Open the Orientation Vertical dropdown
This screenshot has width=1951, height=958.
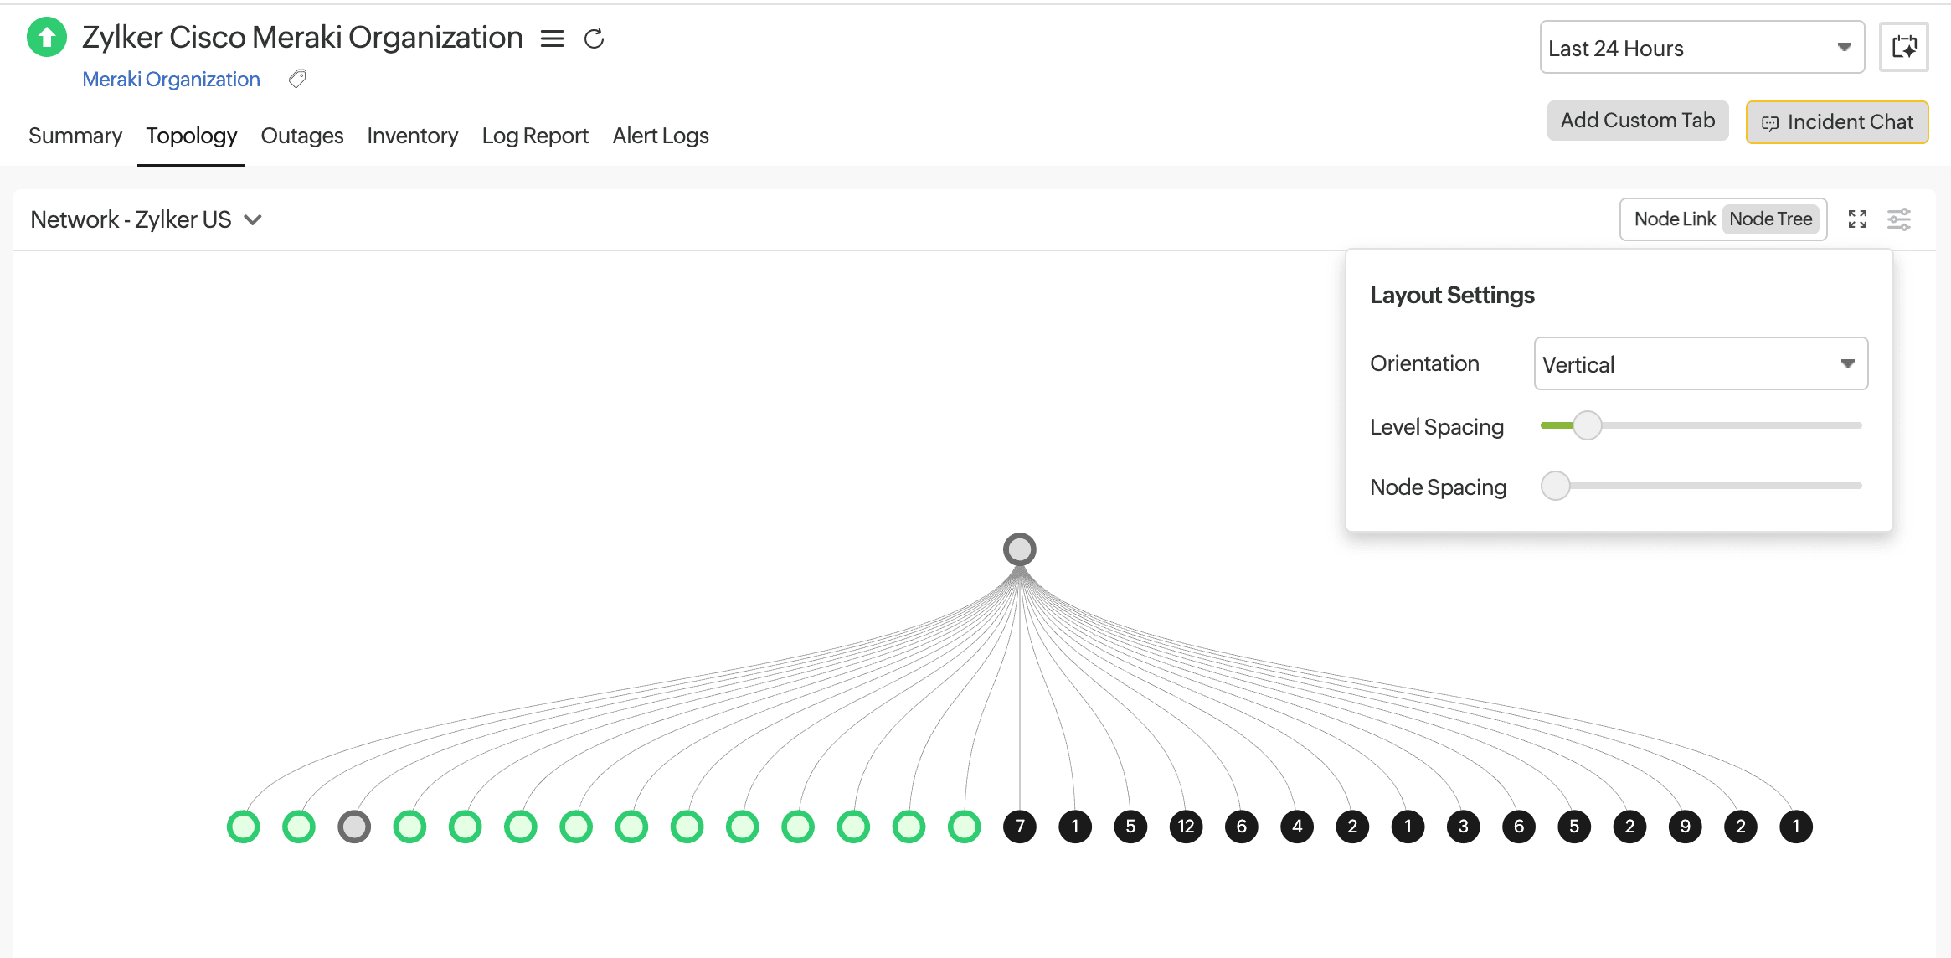pyautogui.click(x=1700, y=364)
